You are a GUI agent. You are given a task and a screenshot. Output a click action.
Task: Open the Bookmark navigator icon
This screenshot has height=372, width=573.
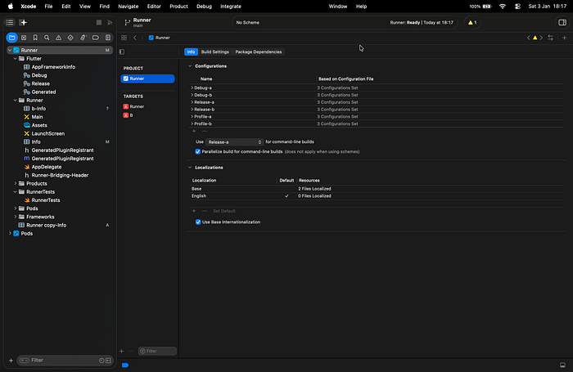click(35, 38)
